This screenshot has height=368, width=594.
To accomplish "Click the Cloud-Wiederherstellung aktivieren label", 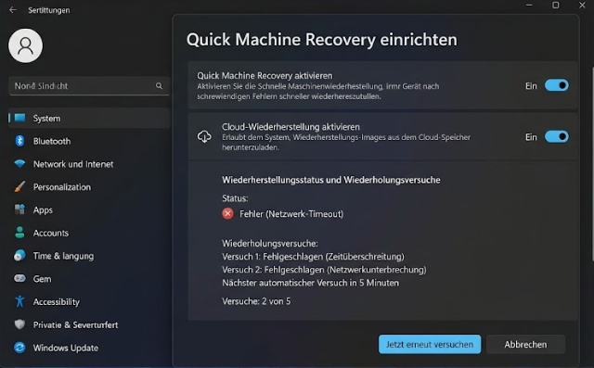I will click(x=291, y=127).
